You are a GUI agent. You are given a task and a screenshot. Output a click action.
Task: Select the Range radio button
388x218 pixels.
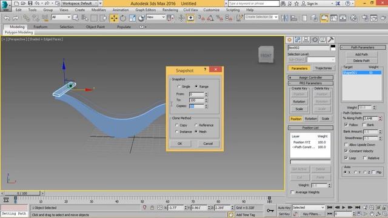coord(196,87)
